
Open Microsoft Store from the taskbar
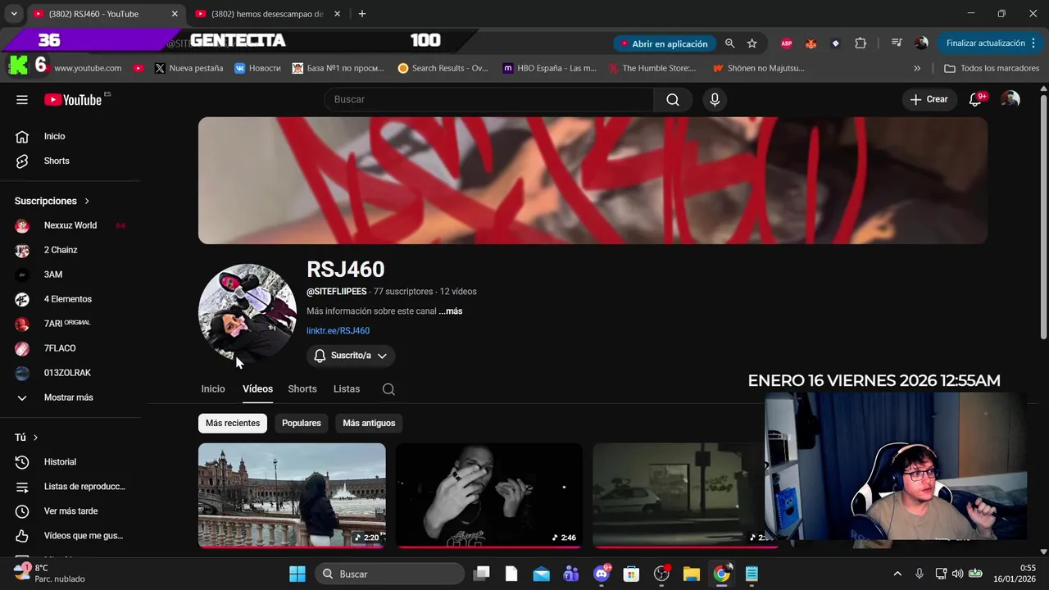631,574
